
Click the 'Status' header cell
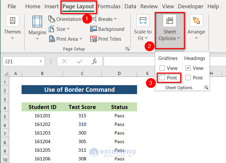tap(119, 107)
